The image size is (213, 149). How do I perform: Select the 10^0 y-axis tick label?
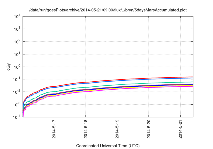tap(17, 67)
